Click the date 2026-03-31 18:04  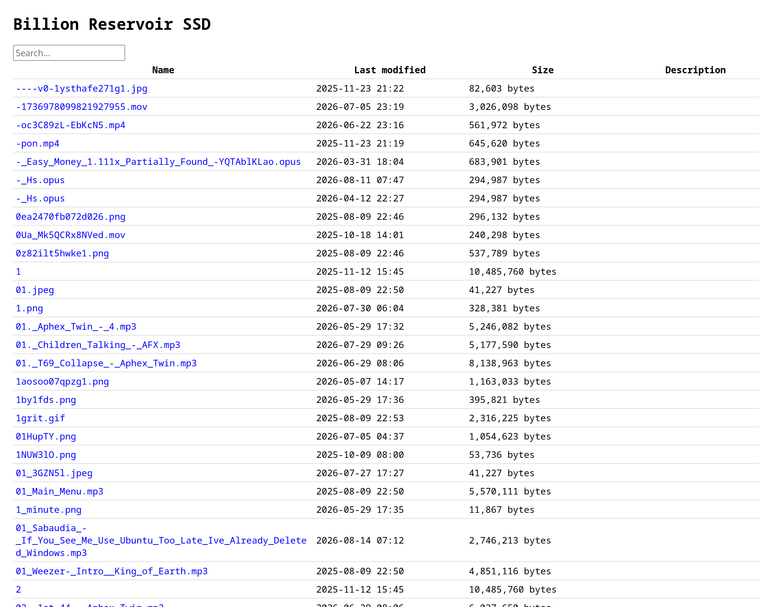click(360, 162)
